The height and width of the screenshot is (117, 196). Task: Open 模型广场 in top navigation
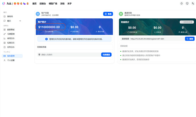53,4
